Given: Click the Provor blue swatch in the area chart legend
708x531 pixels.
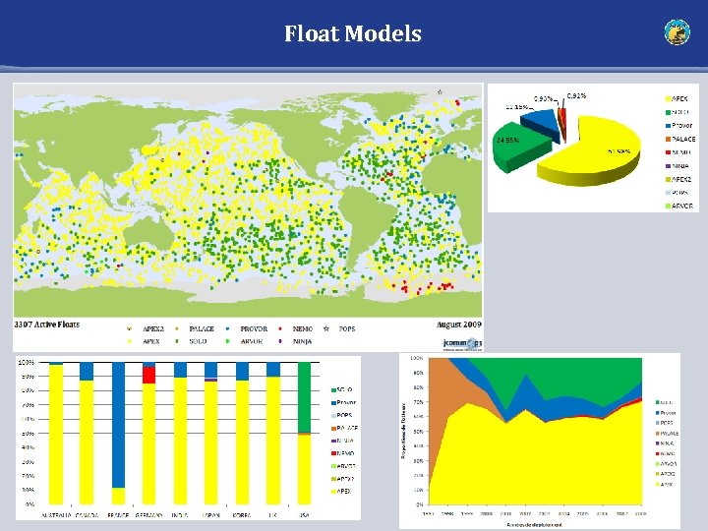Looking at the screenshot, I should (x=658, y=413).
